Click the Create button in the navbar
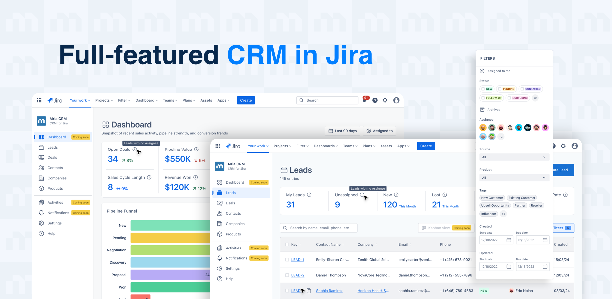This screenshot has height=299, width=612. [x=426, y=146]
